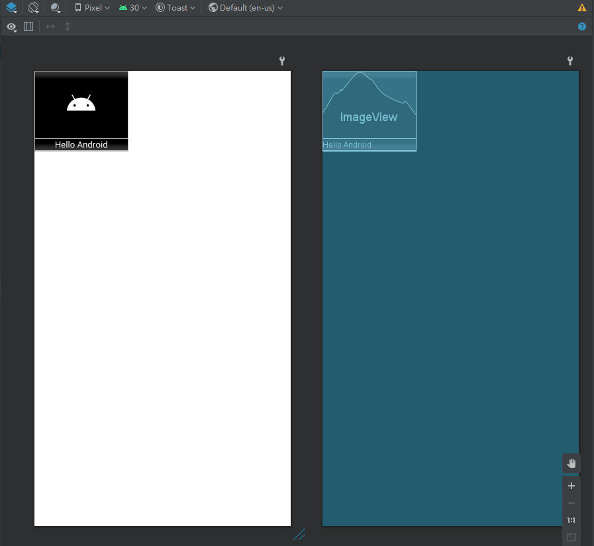Screen dimensions: 594x546
Task: Click the vertical expand arrows icon
Action: click(x=68, y=26)
